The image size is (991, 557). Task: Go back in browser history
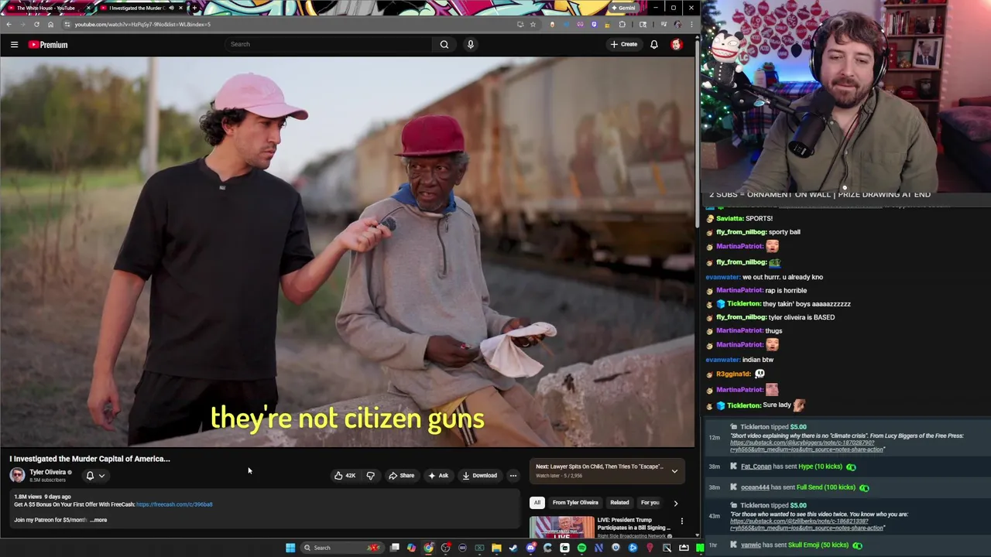[9, 24]
